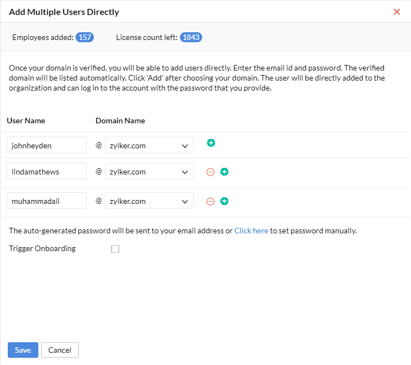This screenshot has height=365, width=411.
Task: Click the License count left 1843 badge
Action: coord(191,37)
